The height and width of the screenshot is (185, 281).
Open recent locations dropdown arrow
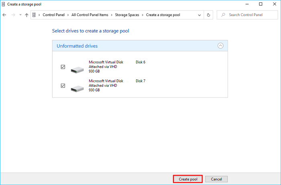[20, 15]
